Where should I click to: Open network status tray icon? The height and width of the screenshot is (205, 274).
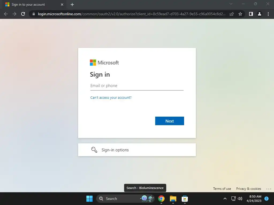(x=233, y=199)
